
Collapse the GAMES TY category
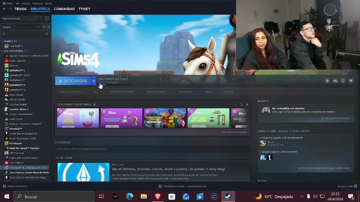3,41
